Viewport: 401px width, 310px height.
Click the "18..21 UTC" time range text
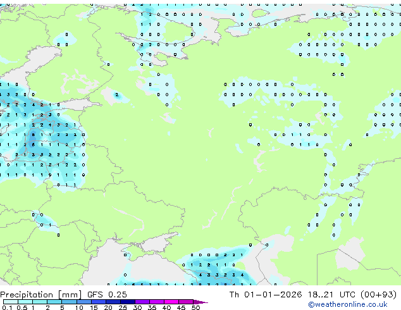(331, 295)
